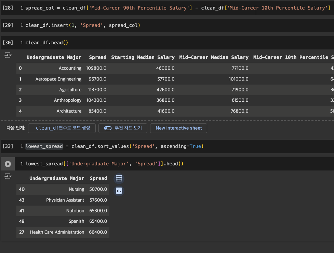Click the 66400.0 spread value

point(98,232)
